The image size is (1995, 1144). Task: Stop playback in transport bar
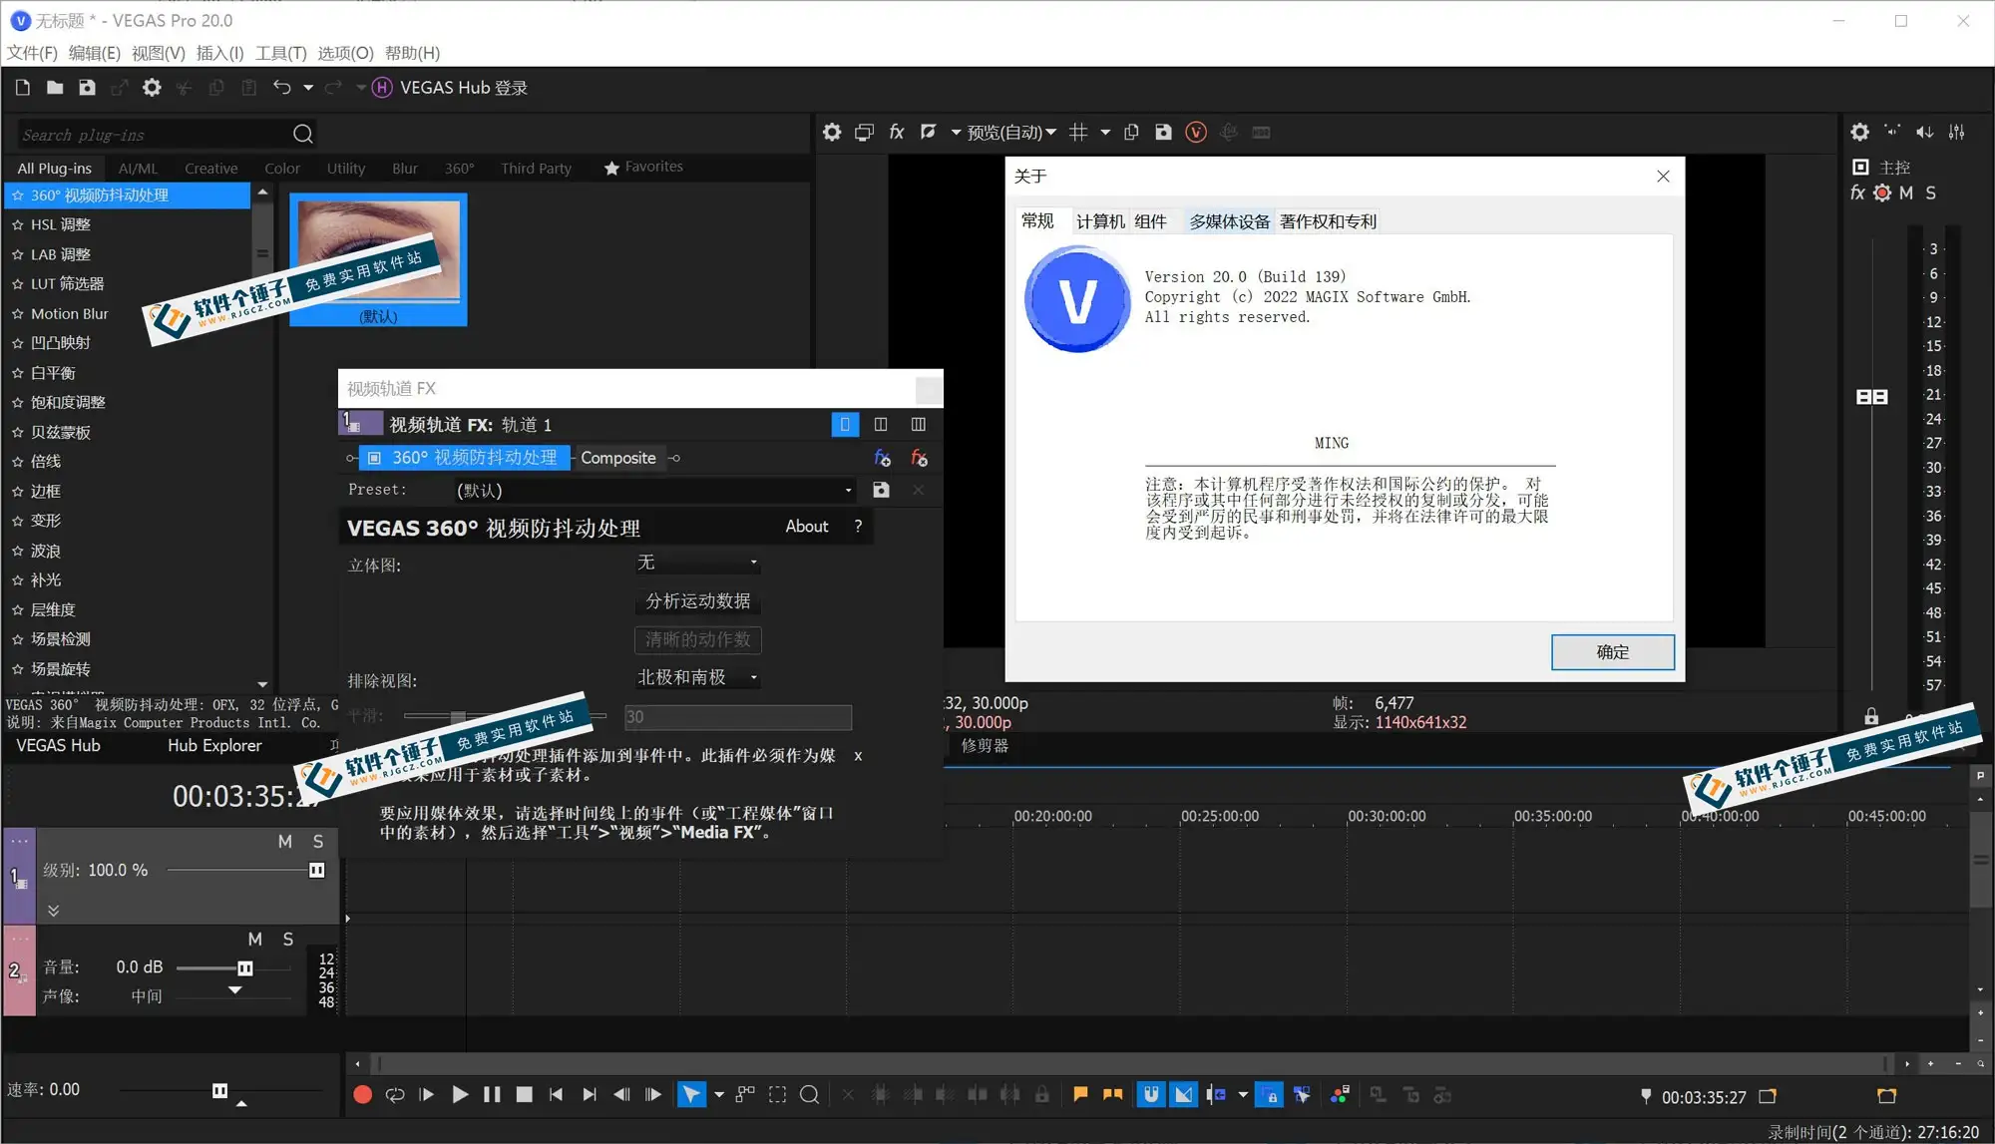pyautogui.click(x=524, y=1094)
